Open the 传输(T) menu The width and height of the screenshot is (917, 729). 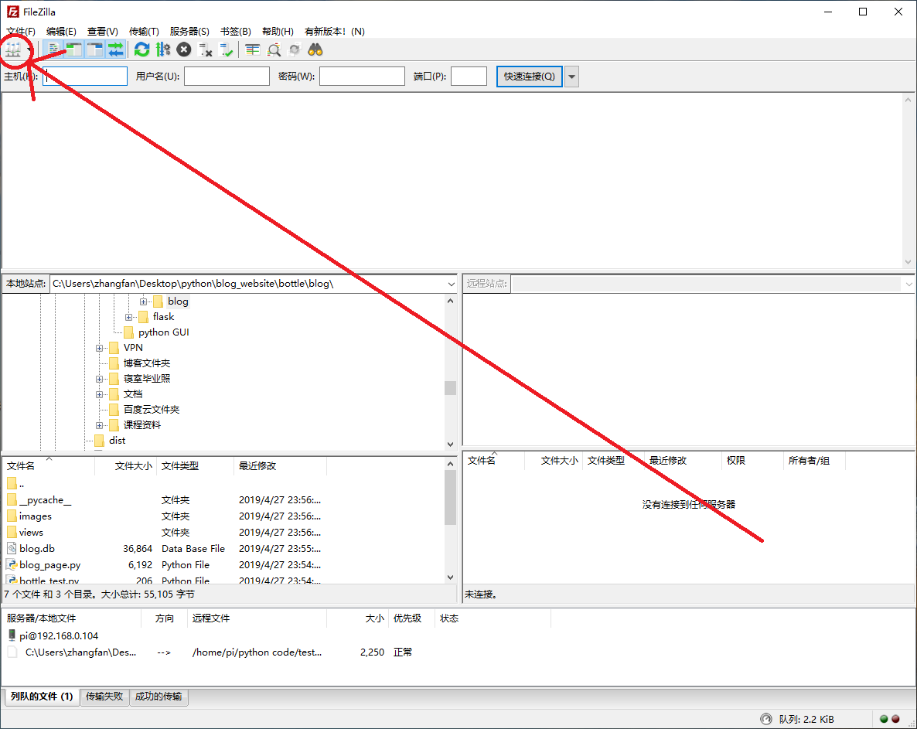point(144,32)
